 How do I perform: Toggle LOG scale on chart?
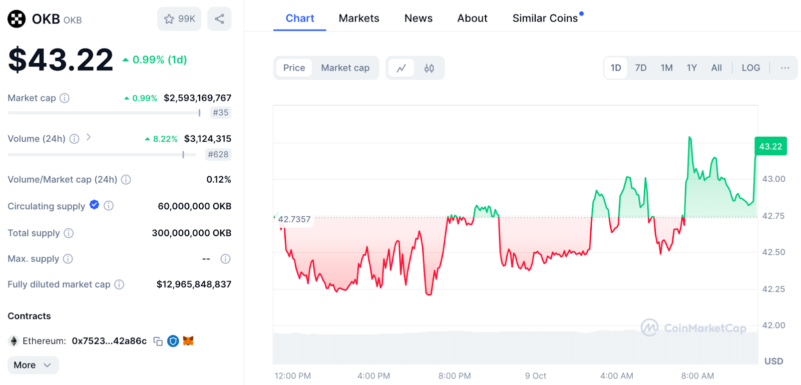pyautogui.click(x=750, y=68)
